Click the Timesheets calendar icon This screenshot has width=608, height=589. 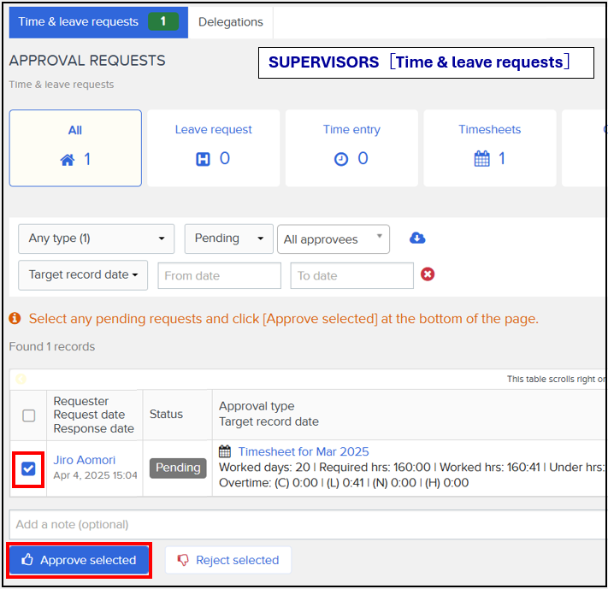coord(482,159)
